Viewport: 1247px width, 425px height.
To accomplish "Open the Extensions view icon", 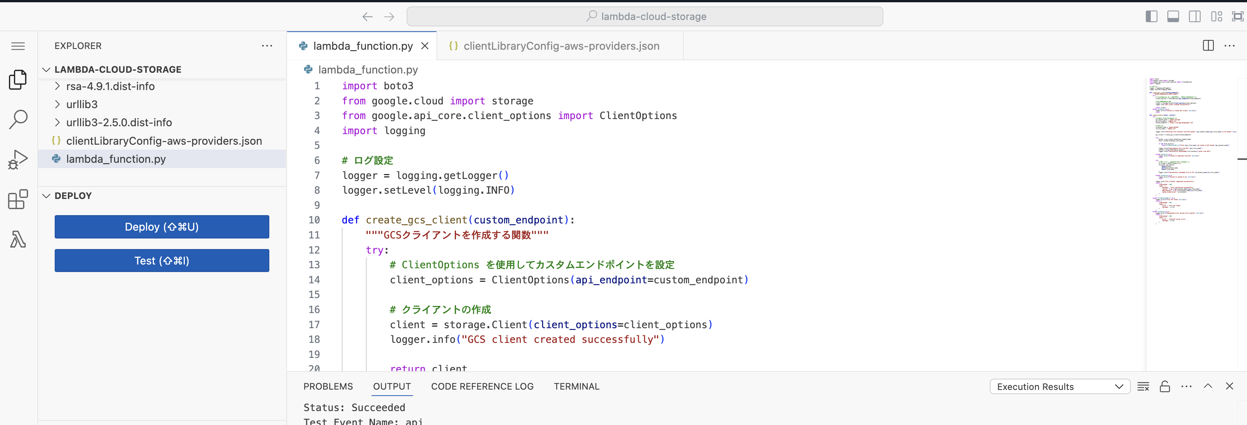I will coord(18,199).
